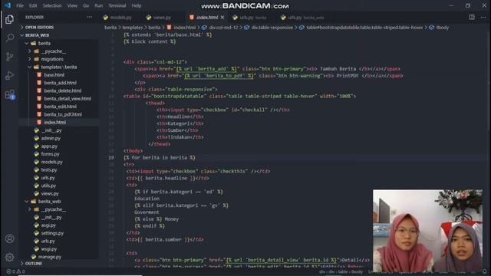Close the index.html tab
The height and width of the screenshot is (276, 491).
click(x=222, y=18)
